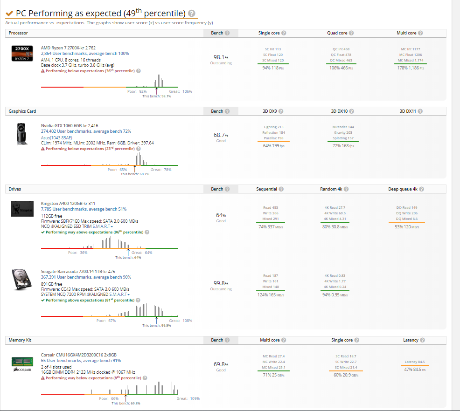Click processor Great 106% value
The height and width of the screenshot is (411, 460).
pyautogui.click(x=187, y=91)
